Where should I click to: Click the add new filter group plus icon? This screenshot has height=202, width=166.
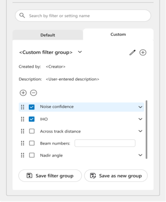143,52
